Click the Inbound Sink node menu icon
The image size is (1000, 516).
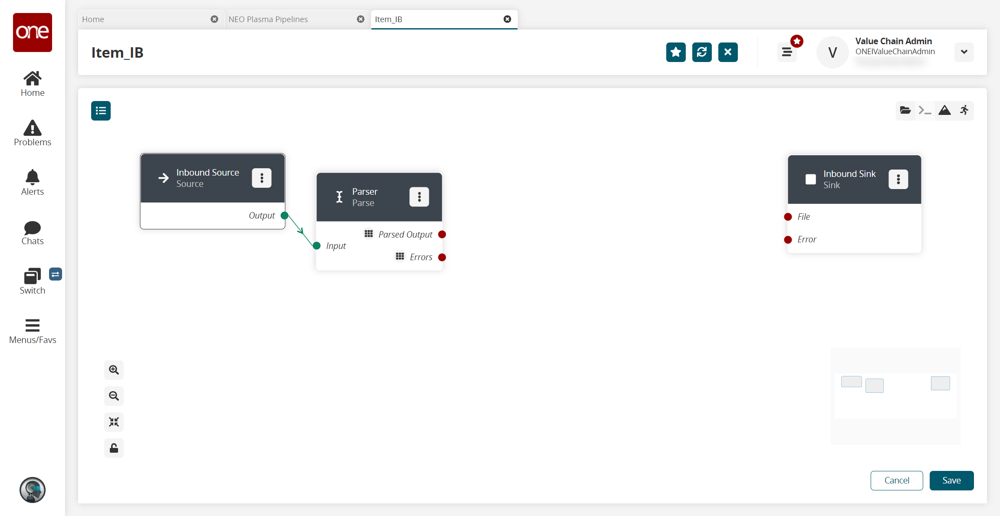(898, 179)
